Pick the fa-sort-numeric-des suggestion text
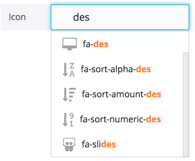Image resolution: width=195 pixels, height=161 pixels. [120, 119]
